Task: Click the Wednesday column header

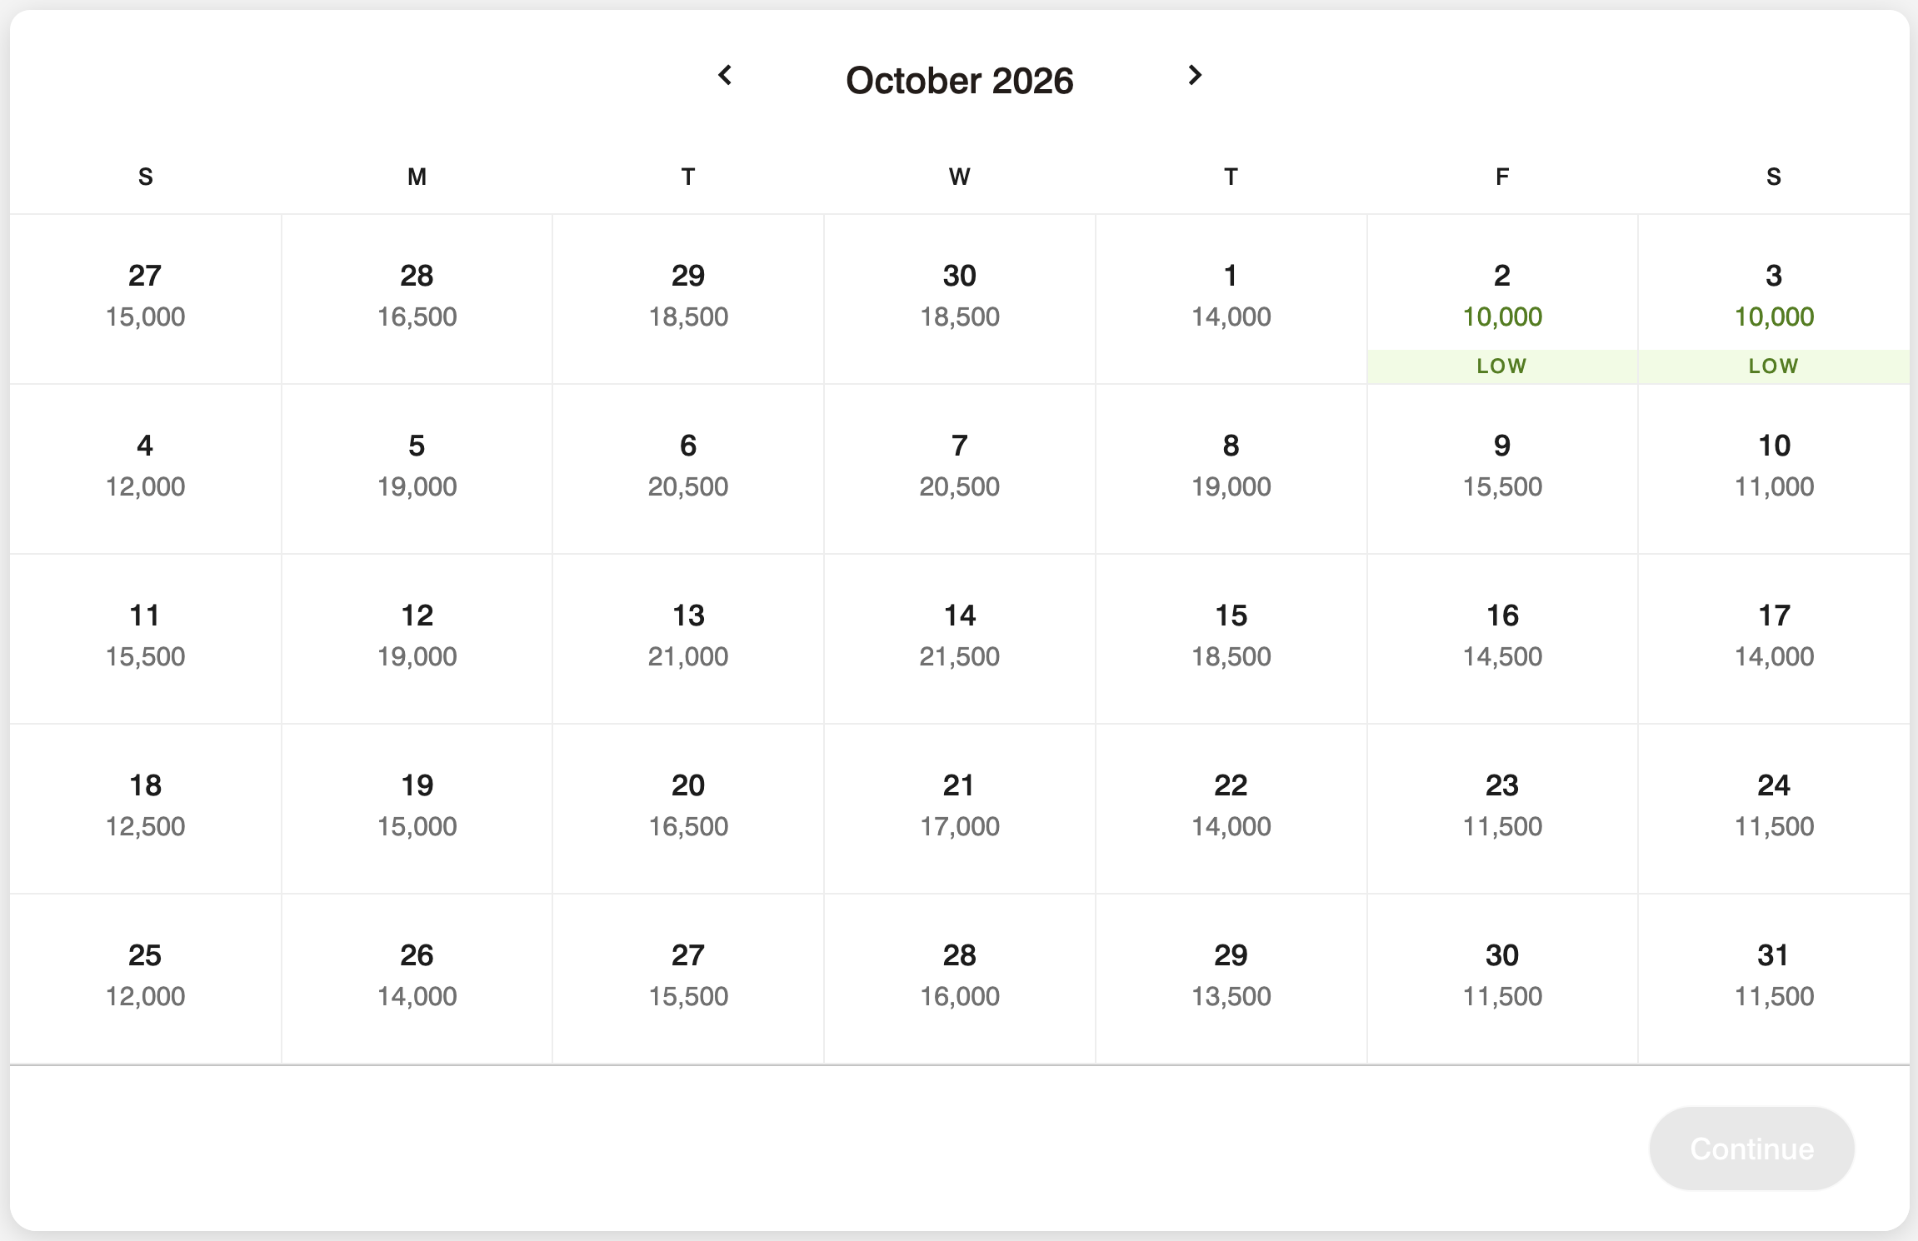Action: [959, 176]
